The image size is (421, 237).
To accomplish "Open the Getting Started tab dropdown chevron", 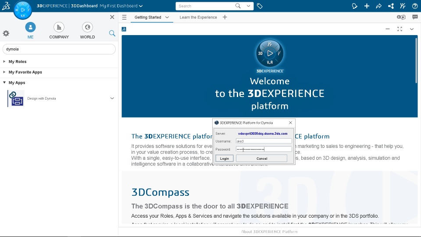I will (167, 17).
